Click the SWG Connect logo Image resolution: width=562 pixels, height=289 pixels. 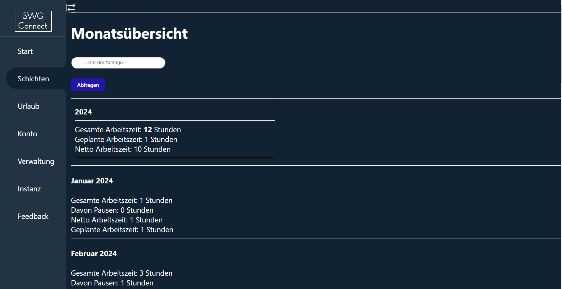point(33,21)
